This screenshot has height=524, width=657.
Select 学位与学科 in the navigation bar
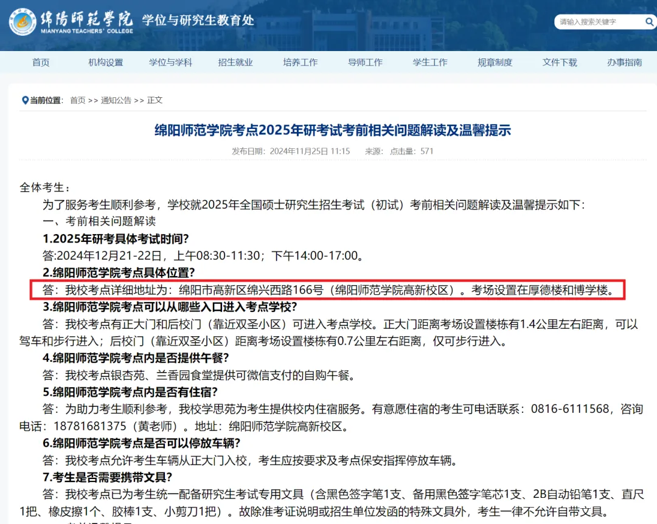[x=170, y=63]
